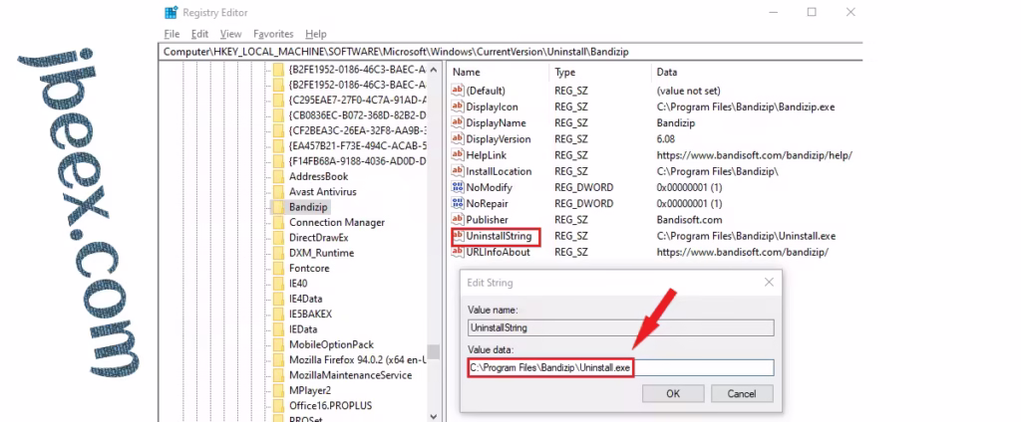Screen dimensions: 1021x422
Task: Open the Edit menu
Action: tap(199, 34)
